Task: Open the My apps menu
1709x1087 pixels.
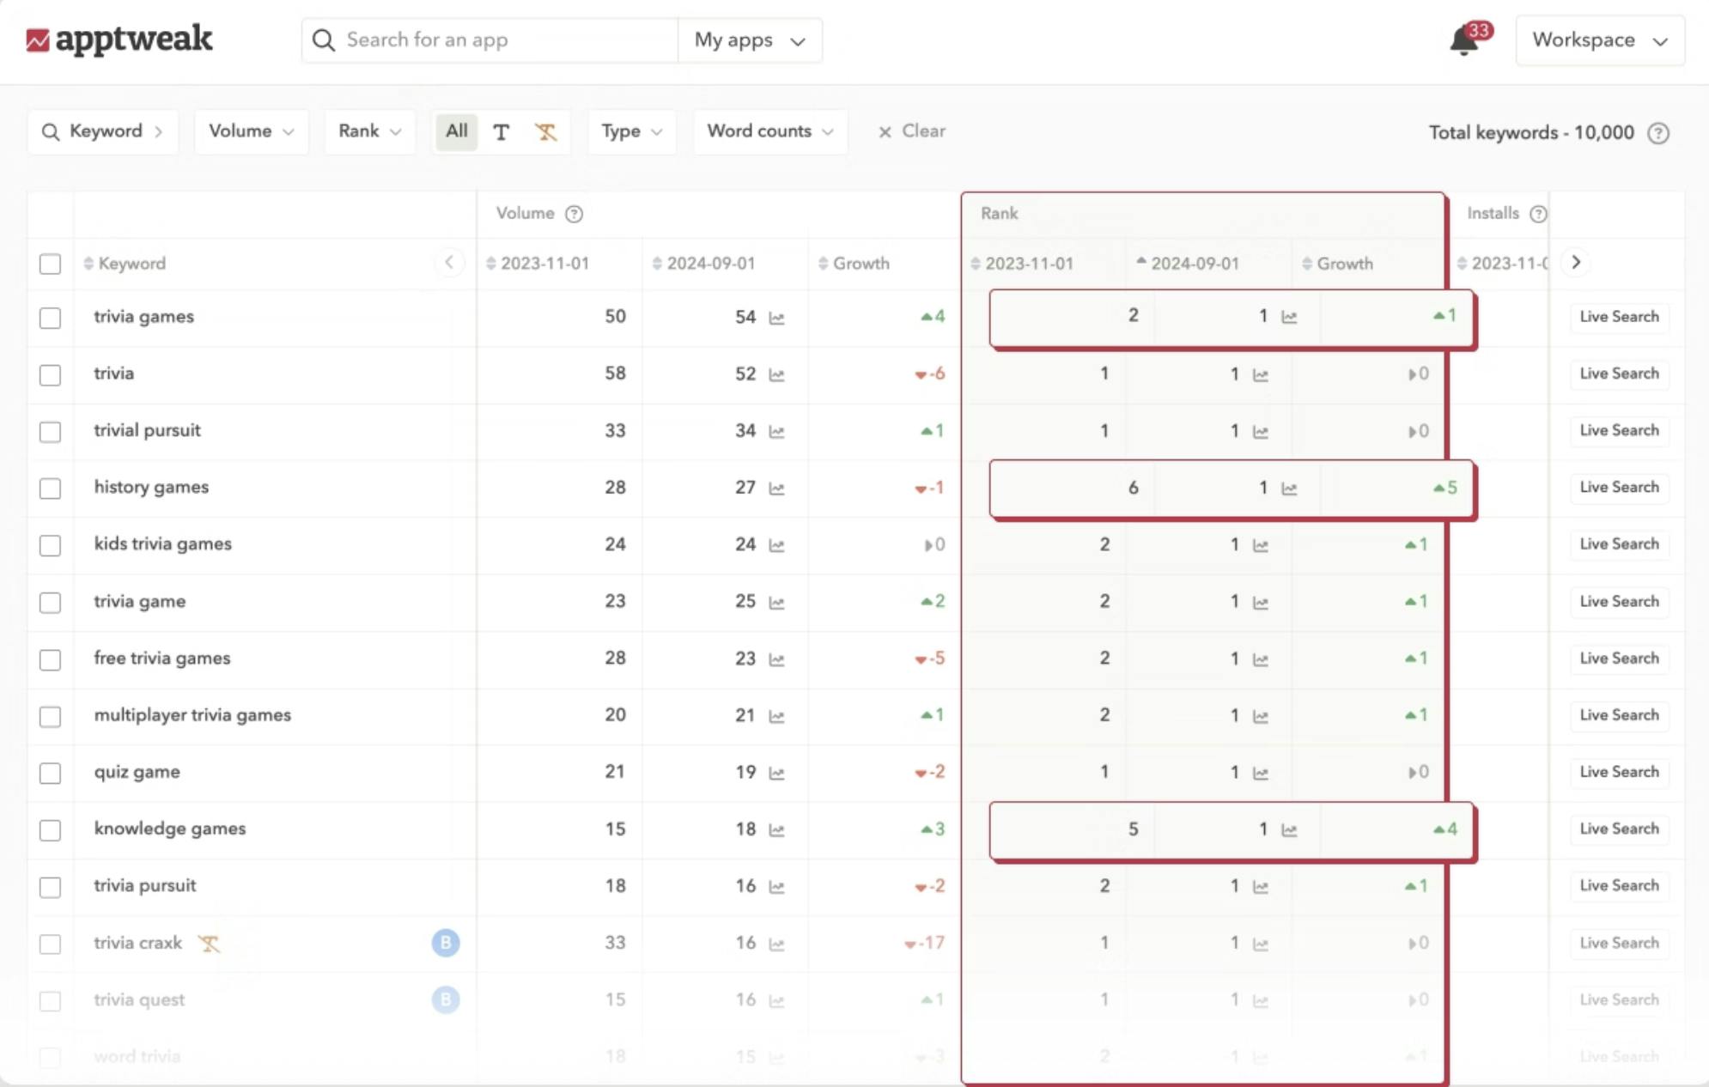Action: click(749, 39)
